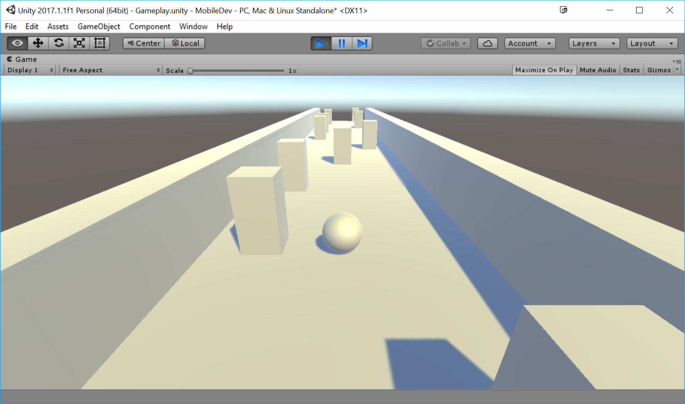Open the Assets menu
The height and width of the screenshot is (404, 685).
tap(58, 27)
